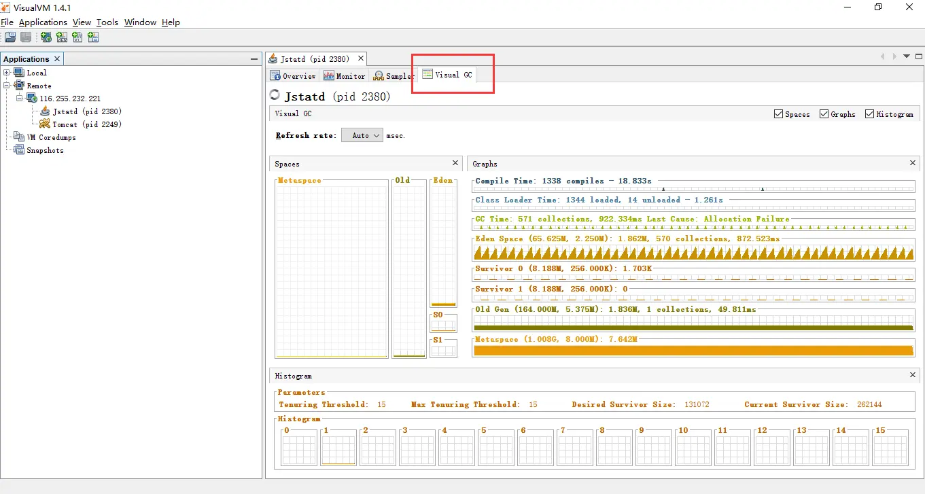925x494 pixels.
Task: Collapse the Remote tree node
Action: [7, 86]
